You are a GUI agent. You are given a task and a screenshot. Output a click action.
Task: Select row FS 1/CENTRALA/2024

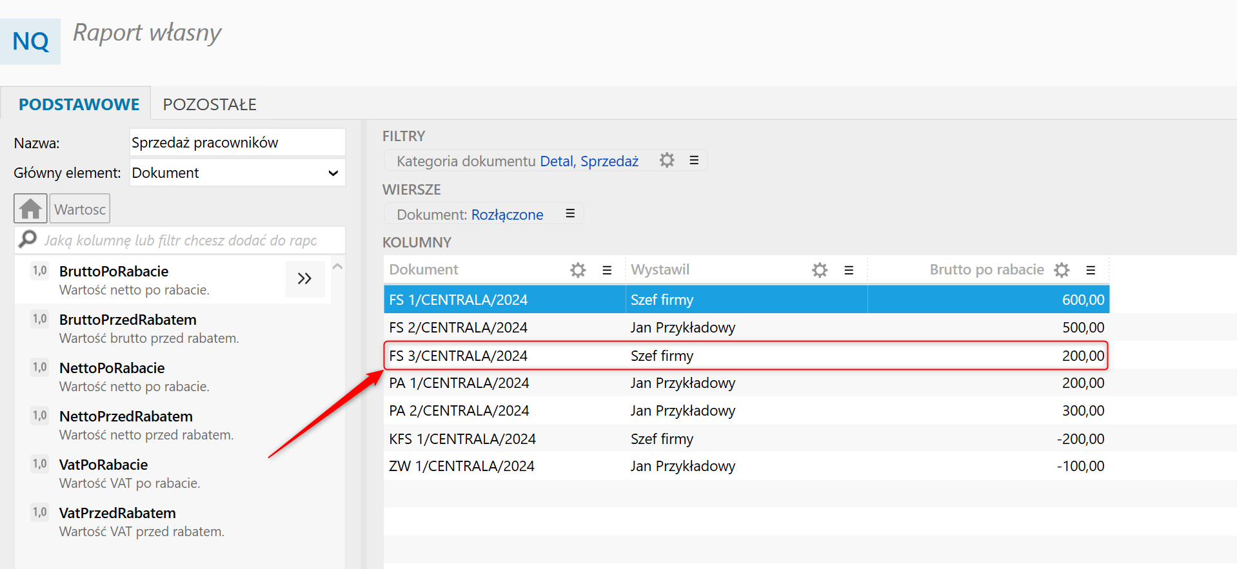[746, 300]
